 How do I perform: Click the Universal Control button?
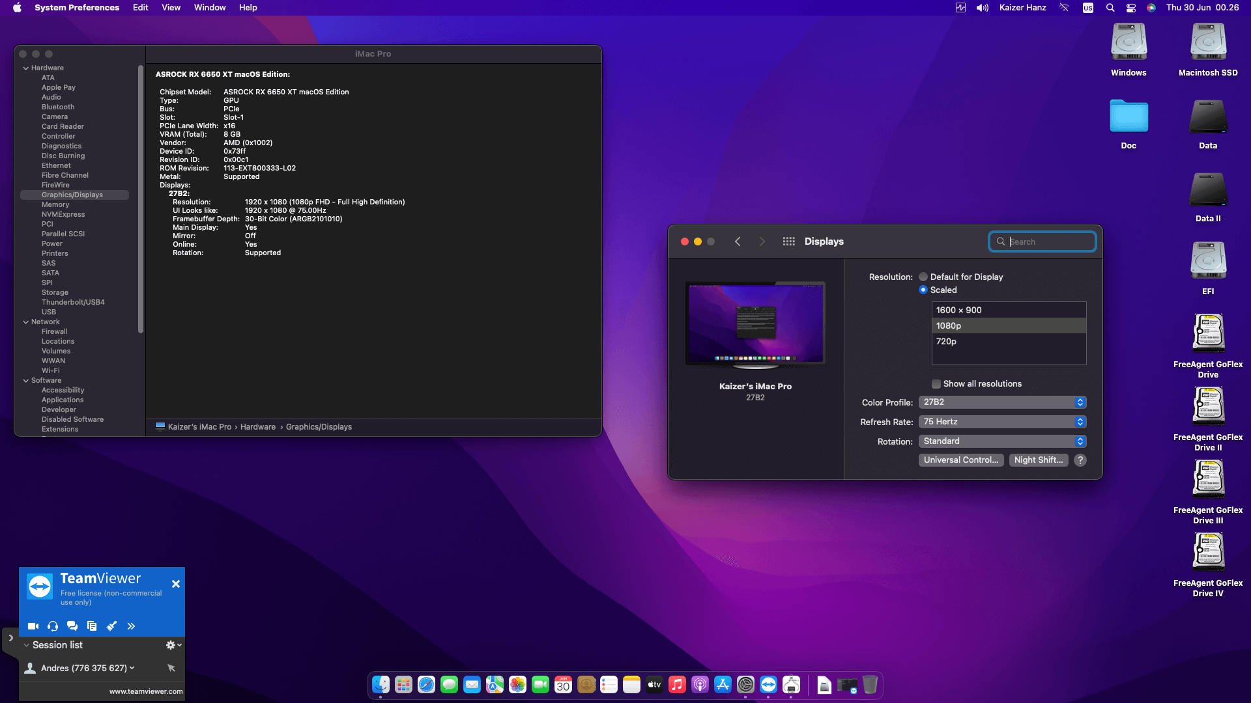961,460
